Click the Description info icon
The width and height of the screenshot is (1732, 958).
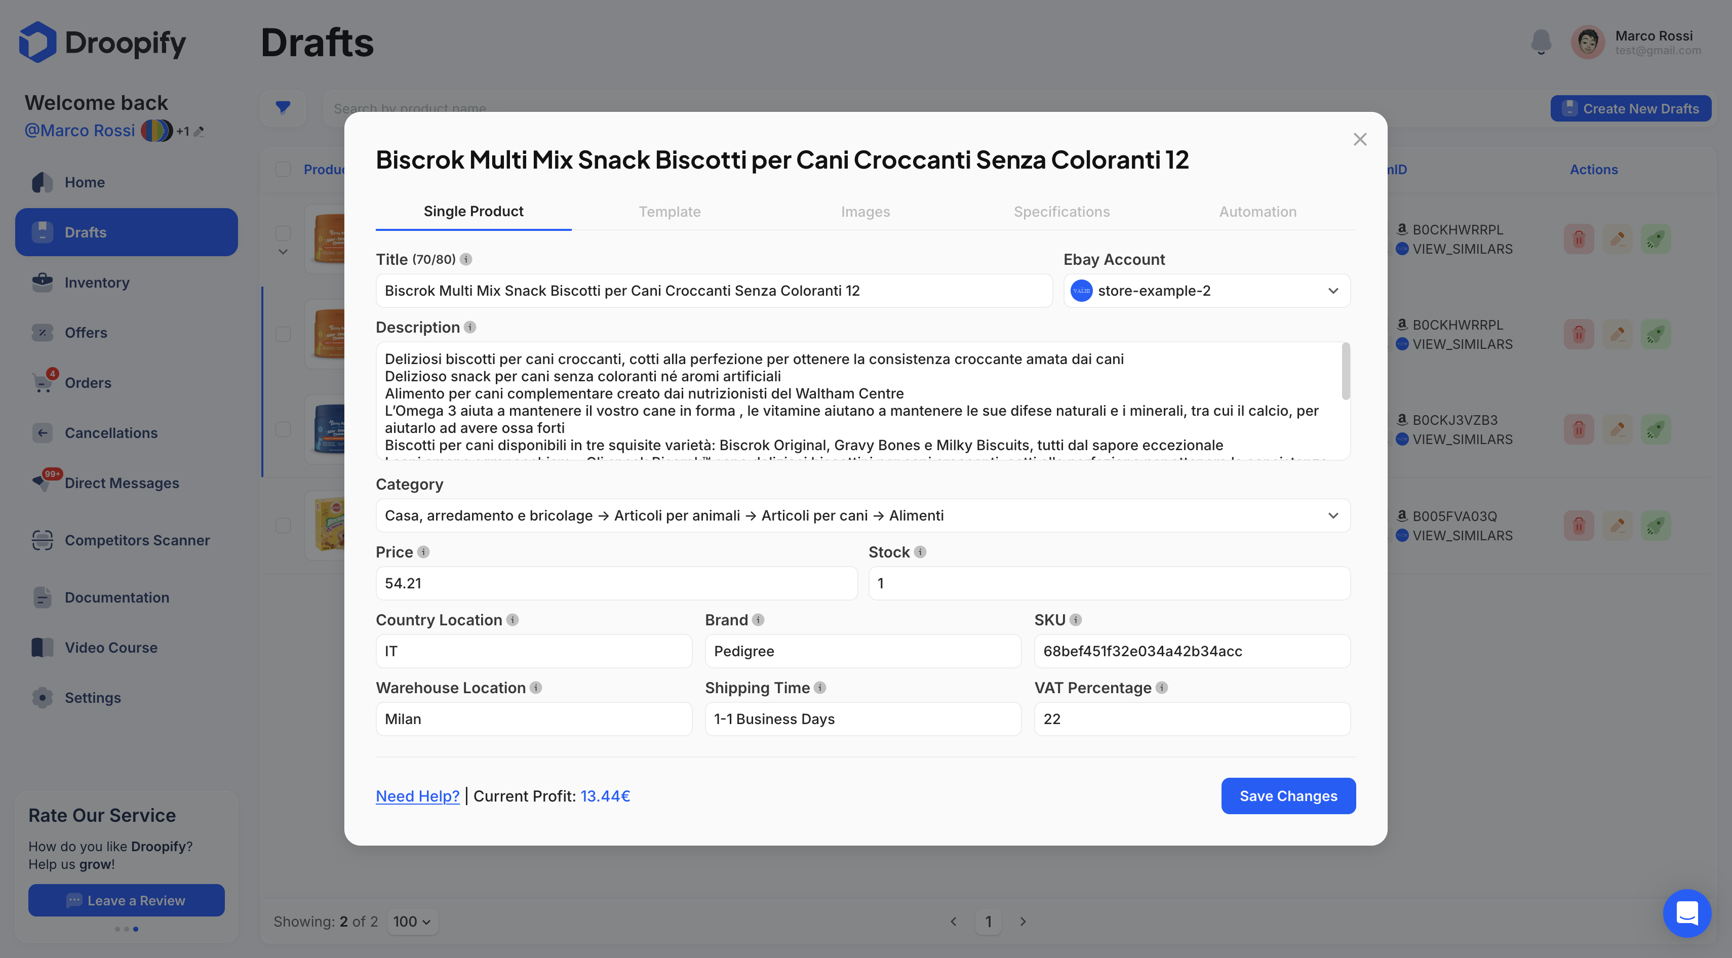point(470,327)
